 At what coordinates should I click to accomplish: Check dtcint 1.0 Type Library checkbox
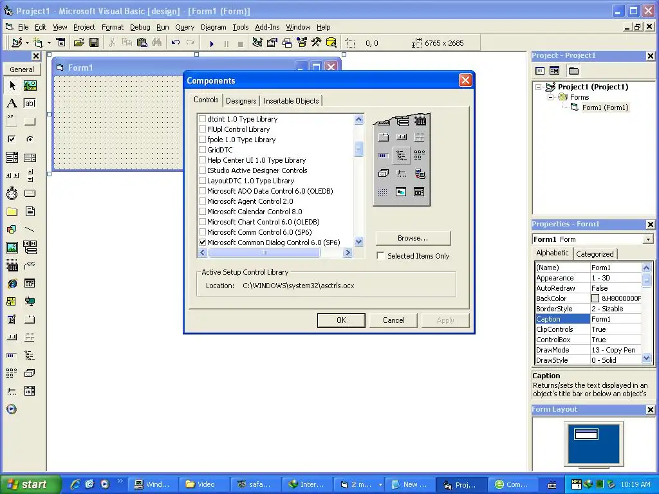coord(203,119)
